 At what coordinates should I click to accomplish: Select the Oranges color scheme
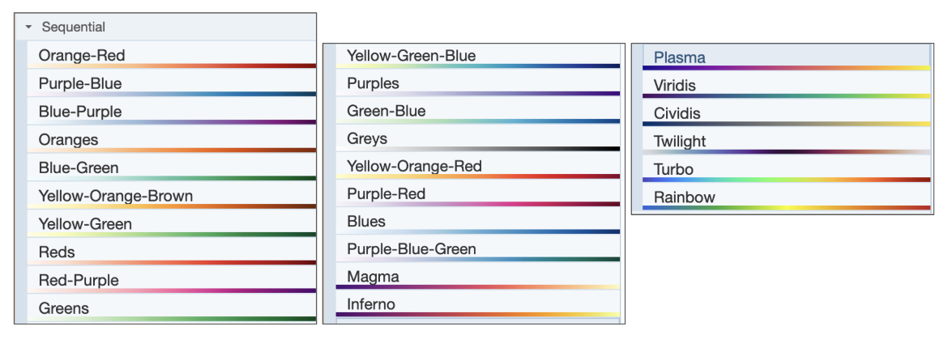pos(68,140)
